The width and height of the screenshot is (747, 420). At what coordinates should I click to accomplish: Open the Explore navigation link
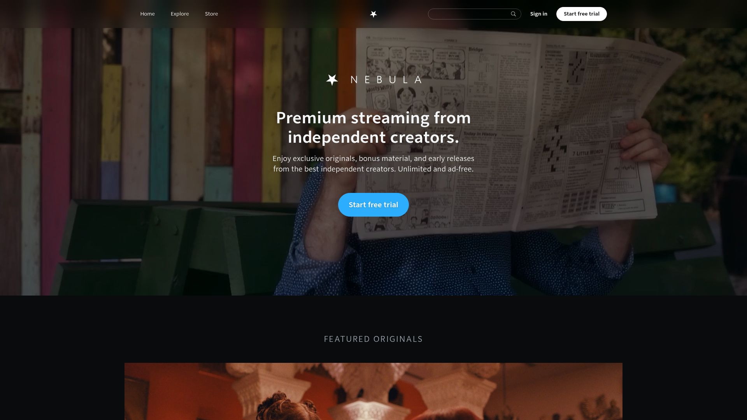click(180, 14)
